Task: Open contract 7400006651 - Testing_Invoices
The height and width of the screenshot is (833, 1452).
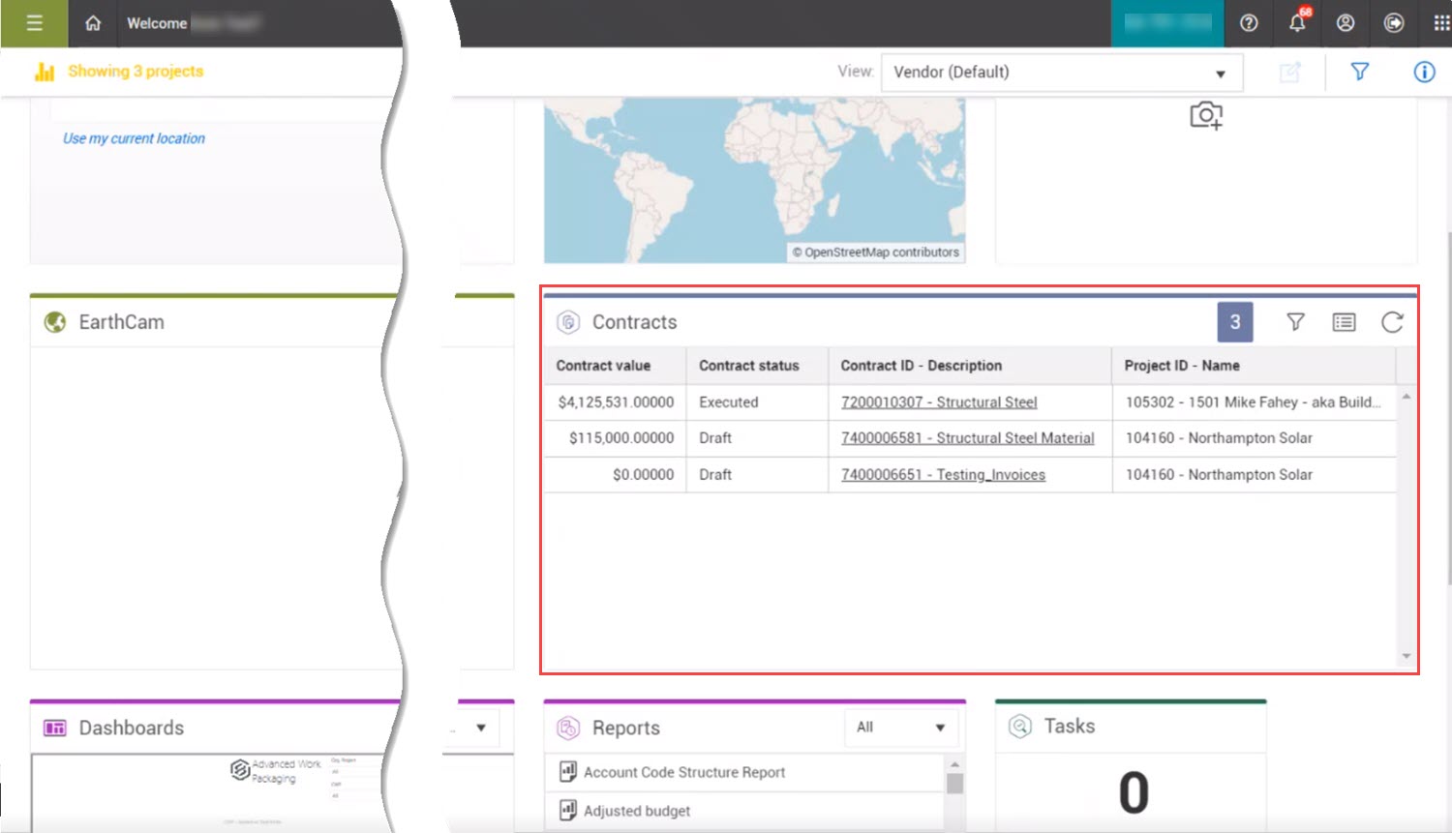Action: (x=943, y=475)
